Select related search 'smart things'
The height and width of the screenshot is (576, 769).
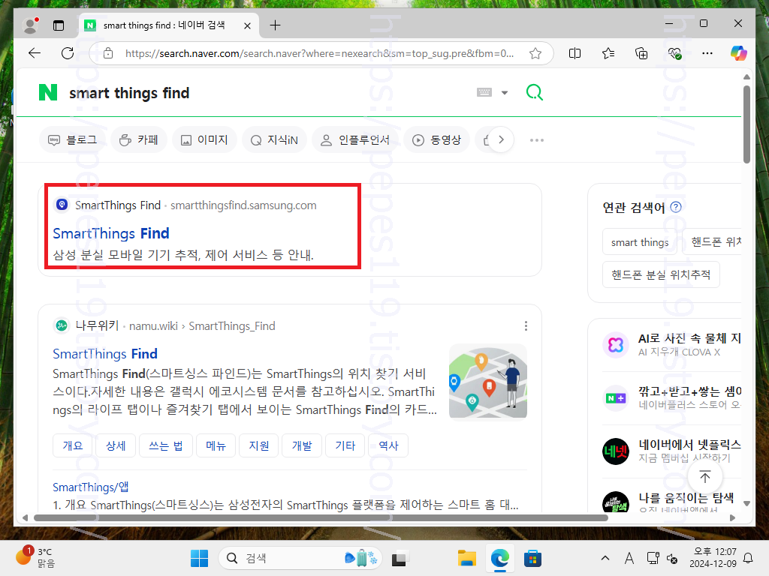point(640,242)
